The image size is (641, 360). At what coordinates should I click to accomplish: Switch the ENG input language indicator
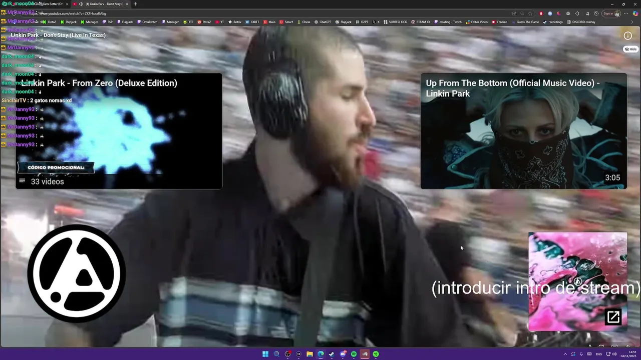599,354
